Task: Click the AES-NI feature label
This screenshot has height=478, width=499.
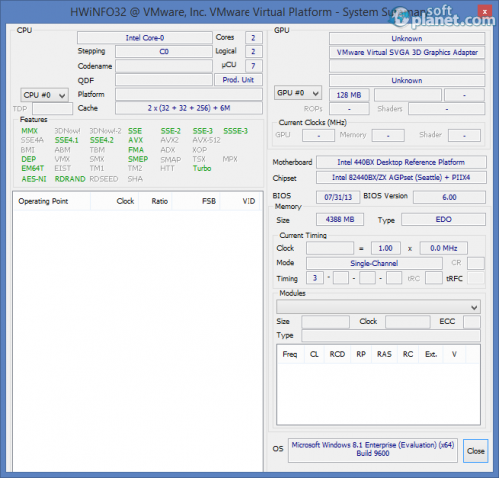Action: (34, 179)
